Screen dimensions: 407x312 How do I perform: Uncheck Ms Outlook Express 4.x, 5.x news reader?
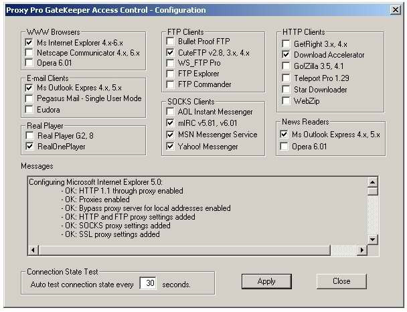point(284,135)
